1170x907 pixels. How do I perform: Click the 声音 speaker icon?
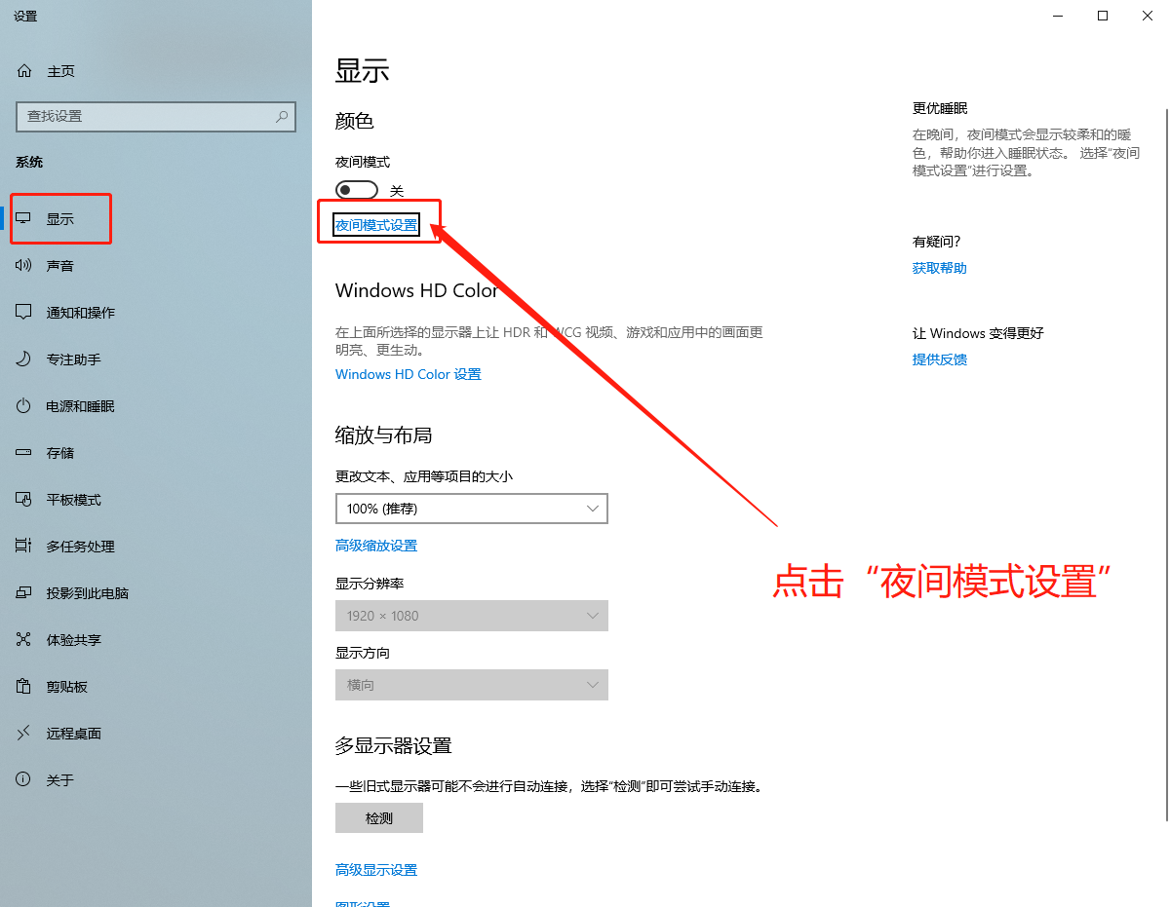(24, 266)
